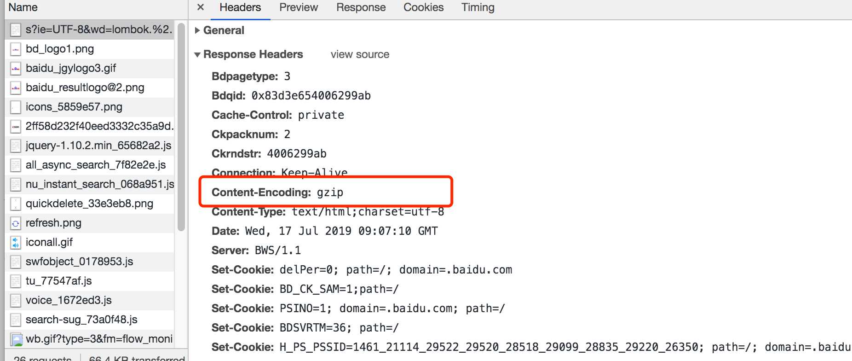Expand the General section
The image size is (852, 361).
[x=197, y=30]
